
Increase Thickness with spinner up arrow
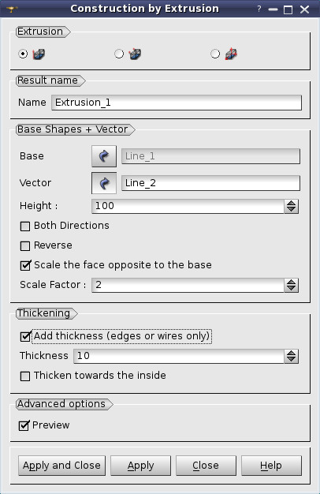point(292,353)
